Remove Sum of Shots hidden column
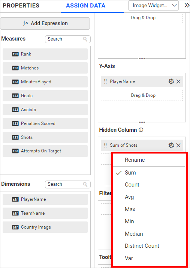 click(x=178, y=145)
